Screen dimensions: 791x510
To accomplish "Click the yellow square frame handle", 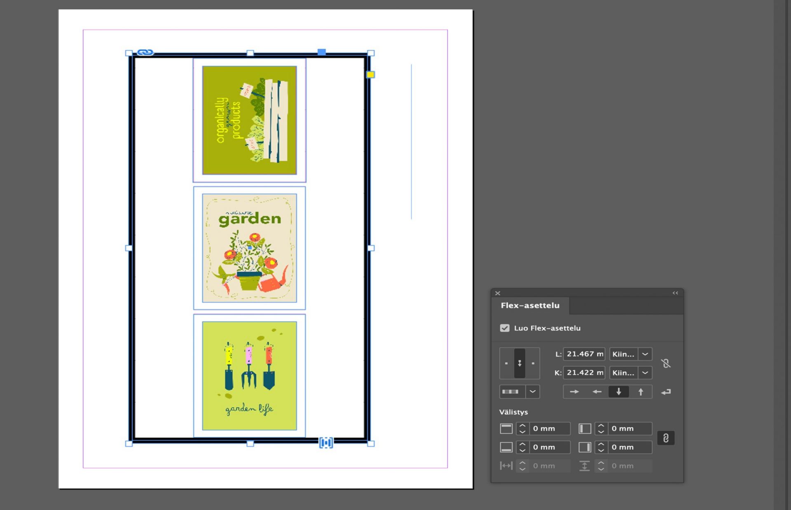I will click(x=370, y=75).
